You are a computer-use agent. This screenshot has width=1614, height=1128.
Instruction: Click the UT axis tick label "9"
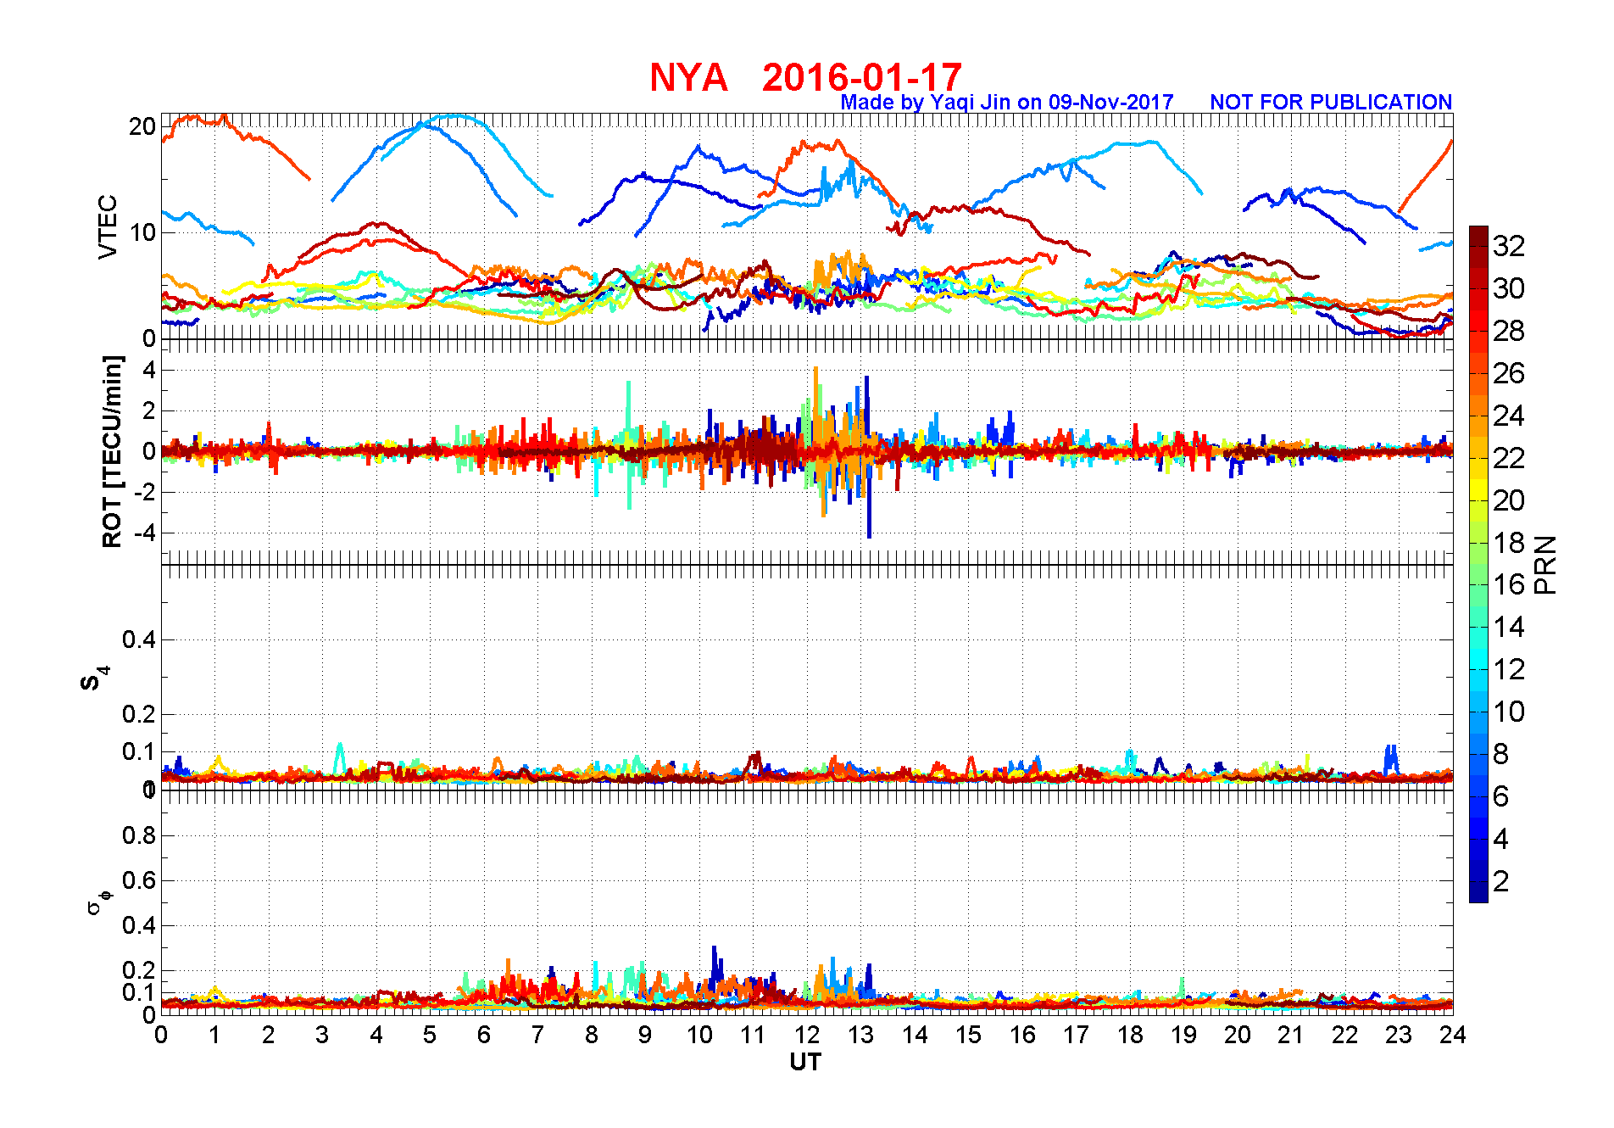click(645, 1035)
